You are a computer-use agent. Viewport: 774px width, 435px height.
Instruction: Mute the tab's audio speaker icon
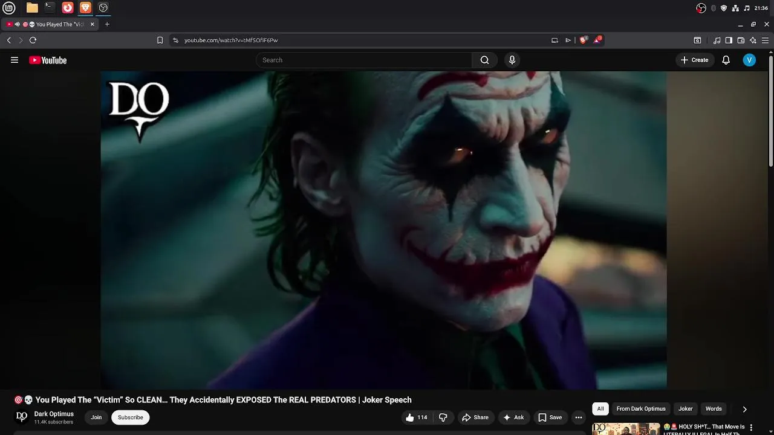point(18,24)
